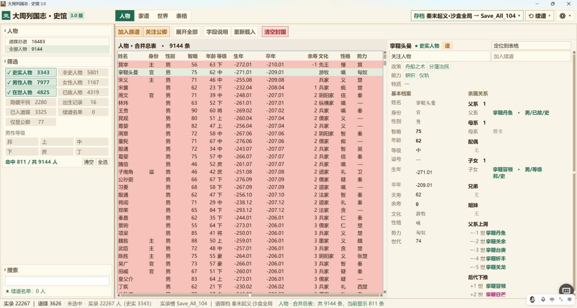The width and height of the screenshot is (577, 308).
Task: Click the IME punctuation mode icon
Action: [561, 299]
